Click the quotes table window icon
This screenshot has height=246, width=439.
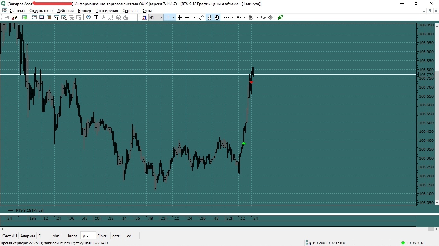[x=42, y=17]
